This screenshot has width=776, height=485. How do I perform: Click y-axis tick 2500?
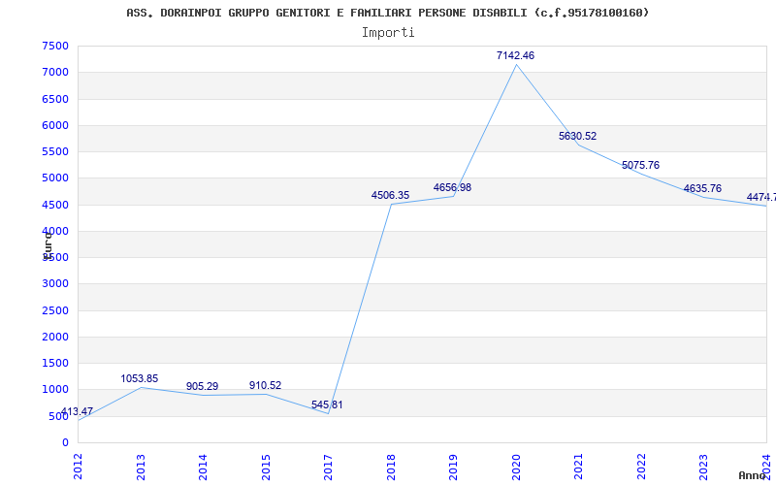point(55,310)
